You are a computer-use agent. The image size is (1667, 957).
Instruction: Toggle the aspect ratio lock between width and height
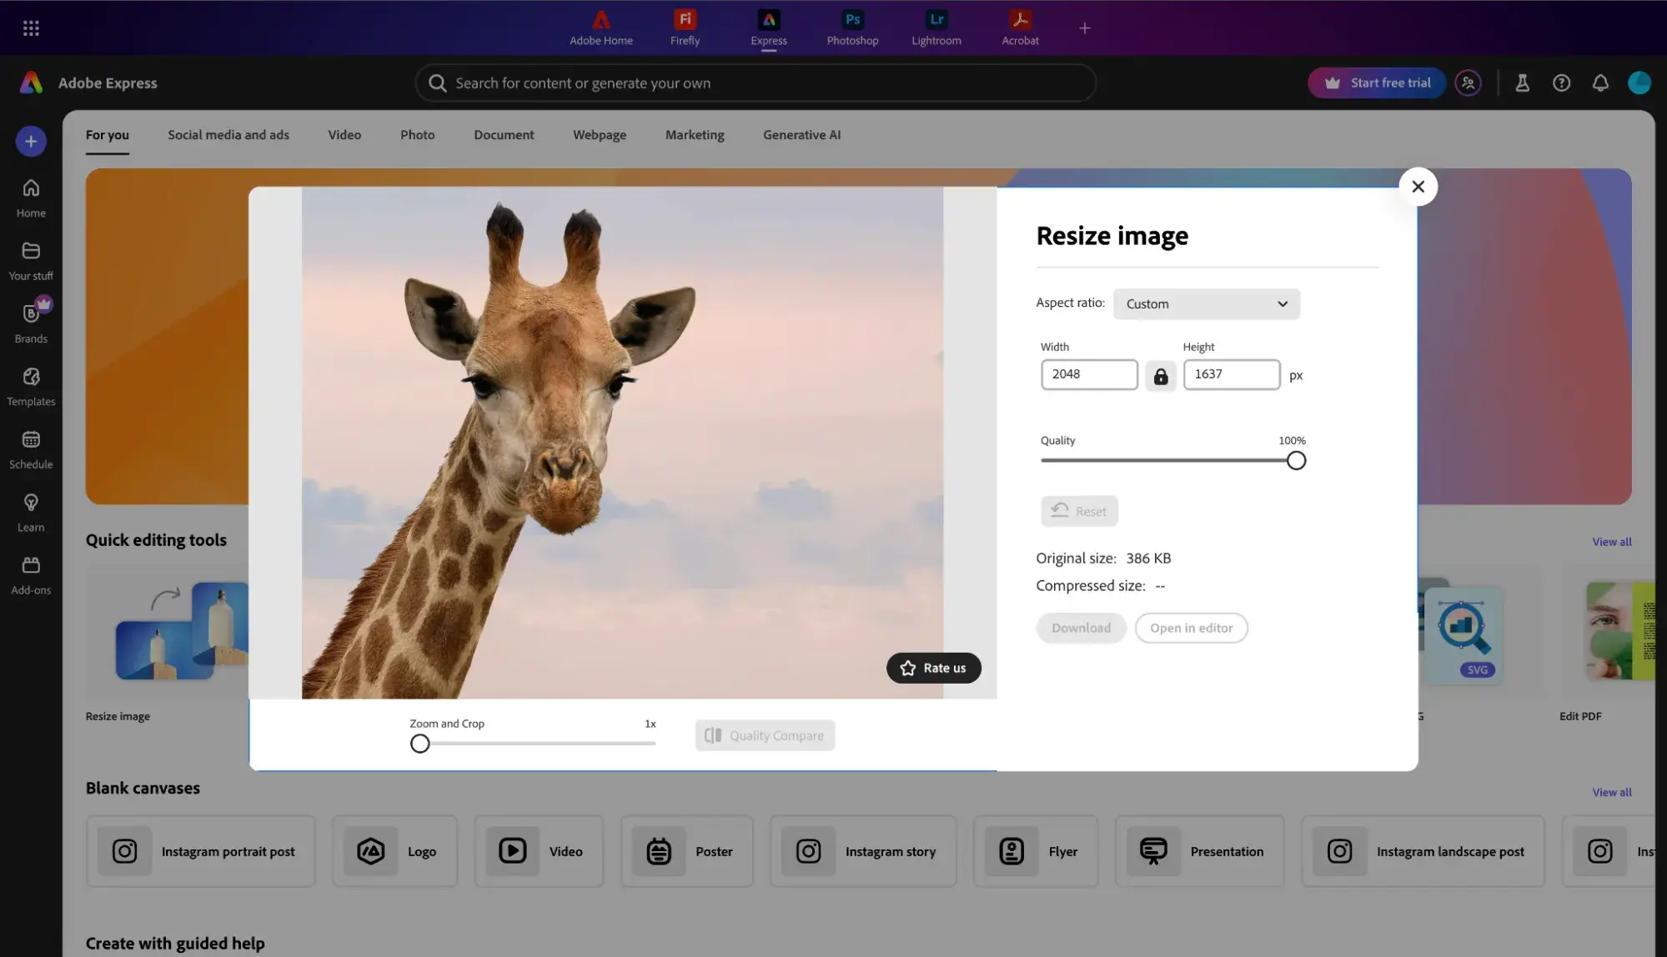[1160, 375]
